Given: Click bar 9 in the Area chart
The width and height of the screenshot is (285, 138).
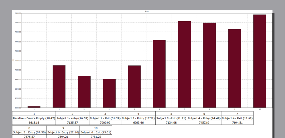Looking at the screenshot, I should [235, 69].
